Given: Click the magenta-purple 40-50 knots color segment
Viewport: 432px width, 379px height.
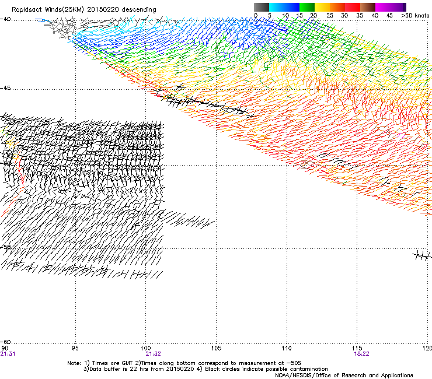Looking at the screenshot, I should [391, 7].
